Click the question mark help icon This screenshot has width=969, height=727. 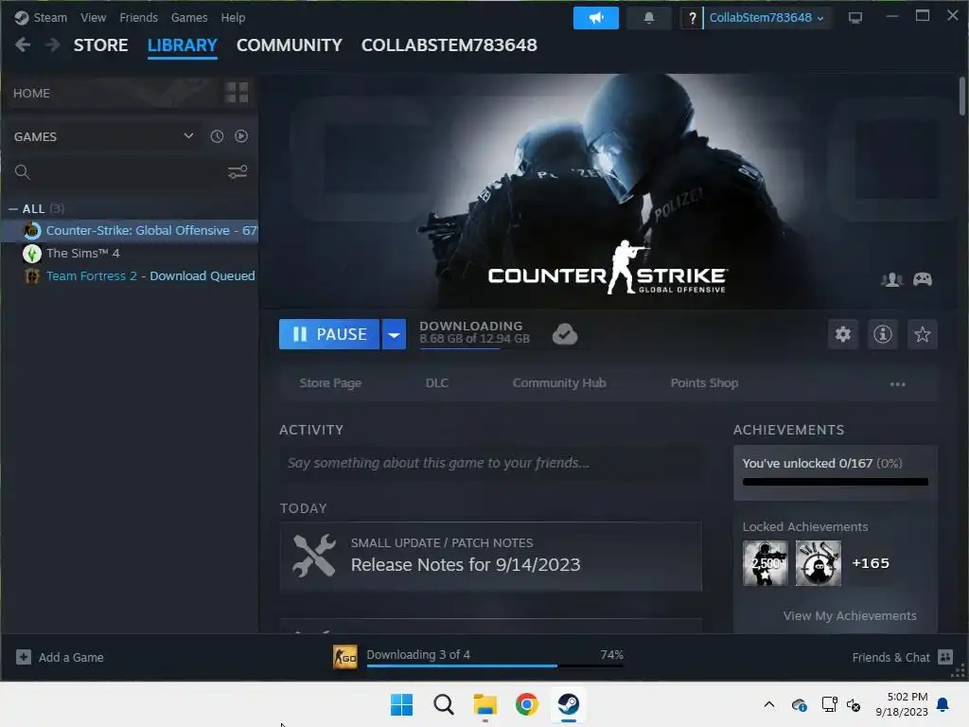click(x=692, y=18)
